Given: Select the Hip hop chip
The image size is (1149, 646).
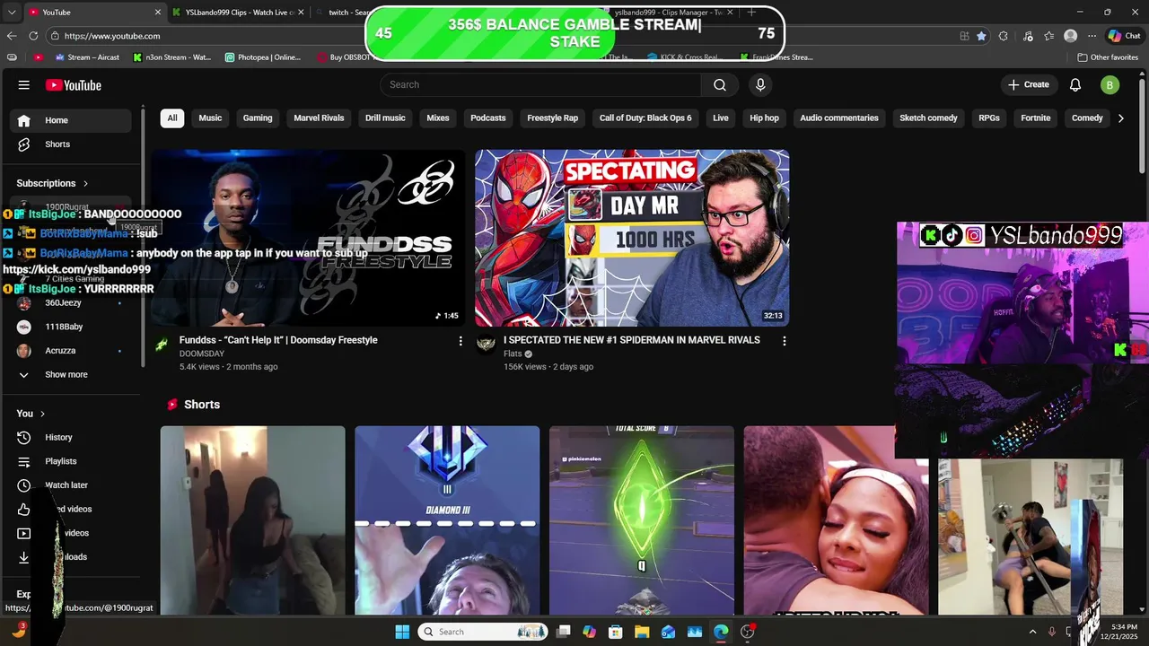Looking at the screenshot, I should 764,118.
